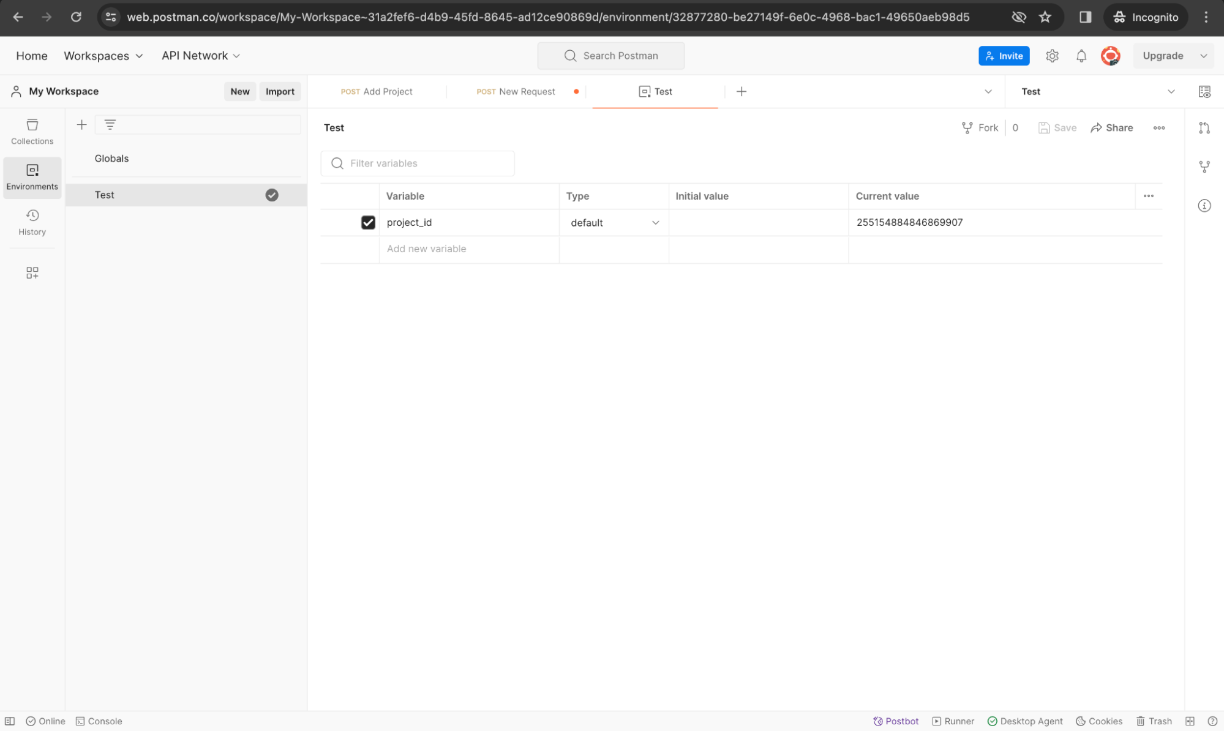Image resolution: width=1224 pixels, height=731 pixels.
Task: Click the environment layout toggle icon
Action: click(1206, 91)
